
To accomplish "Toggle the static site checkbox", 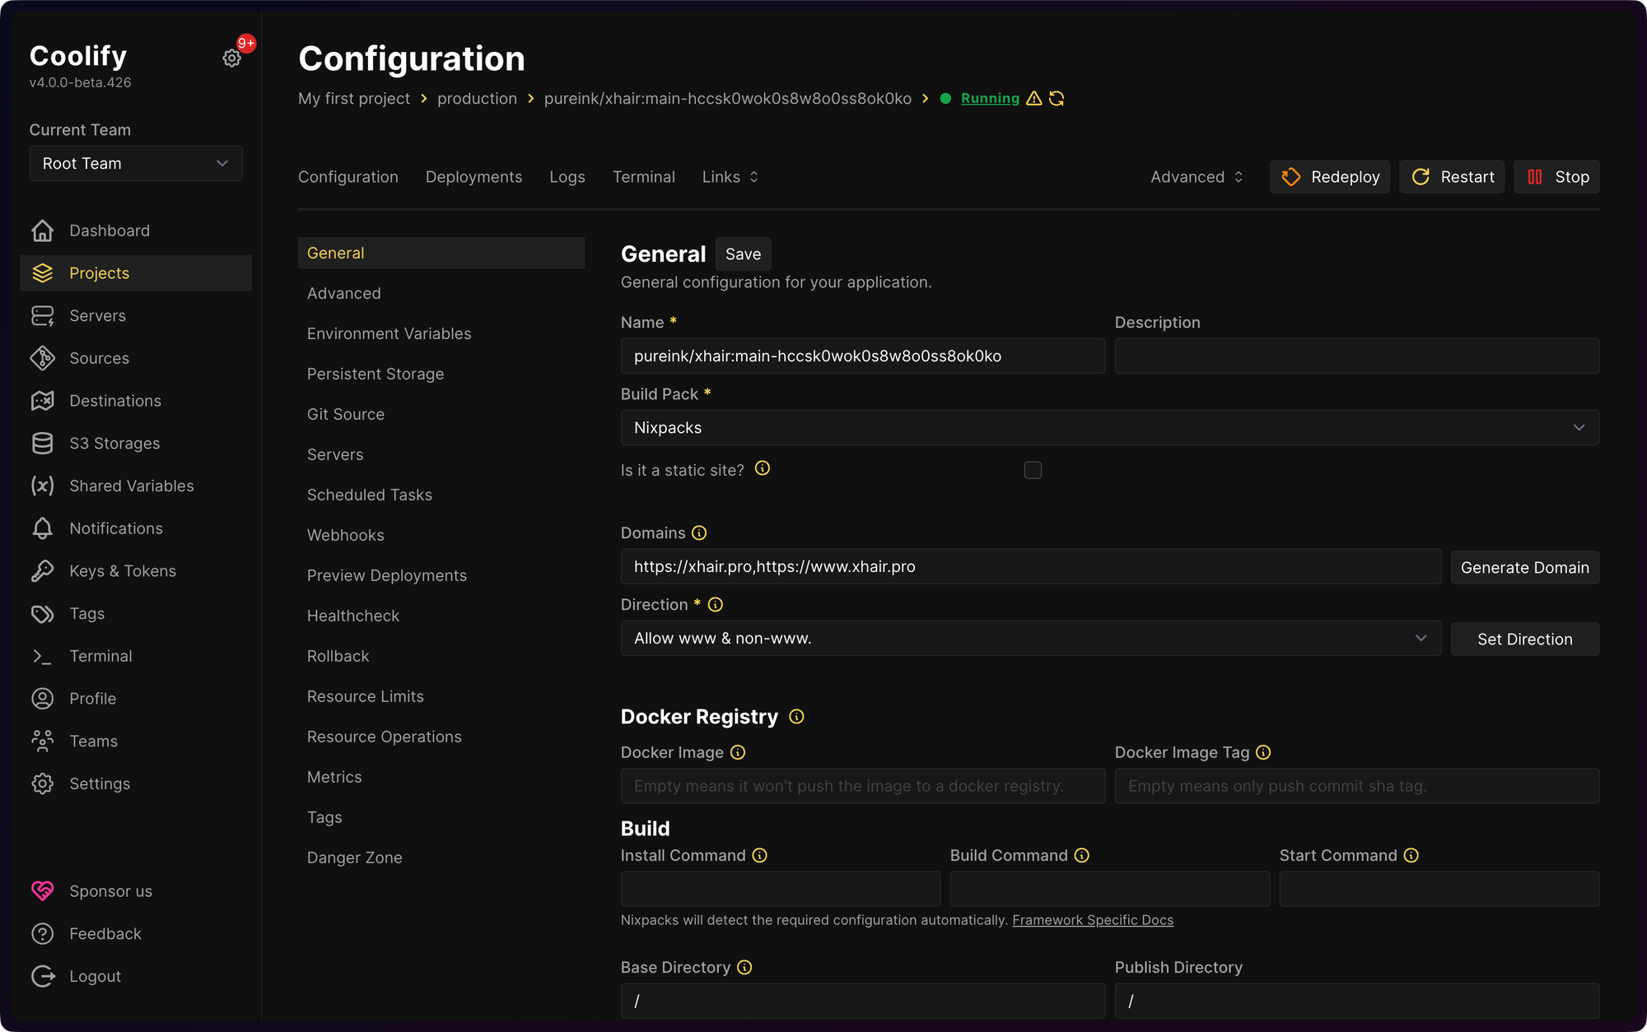I will point(1033,470).
